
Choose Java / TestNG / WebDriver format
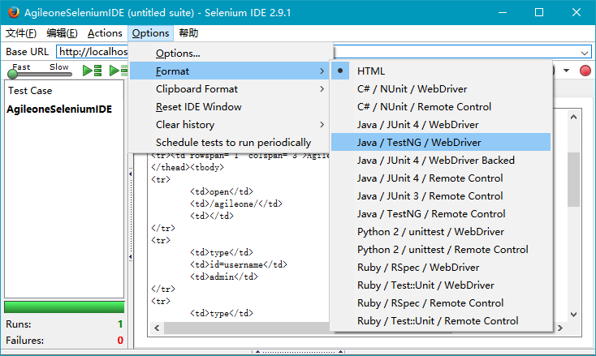tap(441, 143)
